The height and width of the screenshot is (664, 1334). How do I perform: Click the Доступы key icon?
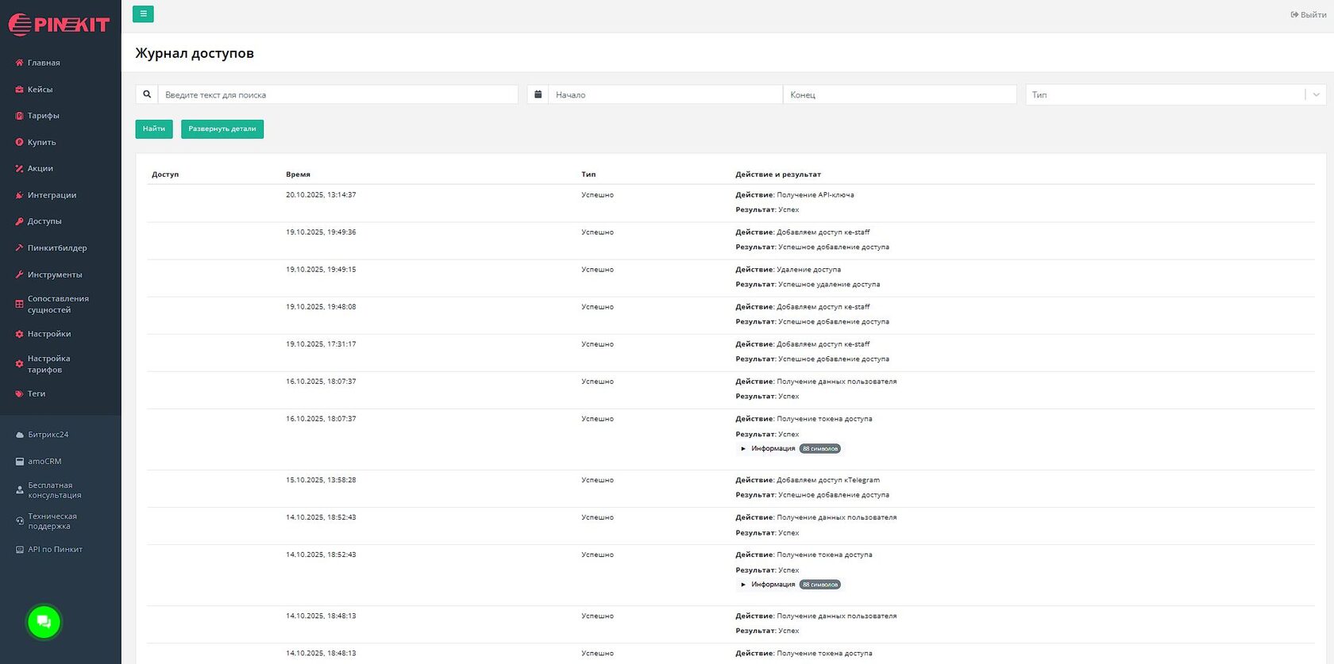click(x=20, y=221)
